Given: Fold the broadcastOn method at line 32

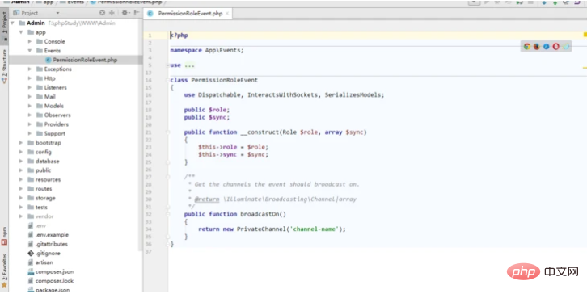Looking at the screenshot, I should click(168, 214).
